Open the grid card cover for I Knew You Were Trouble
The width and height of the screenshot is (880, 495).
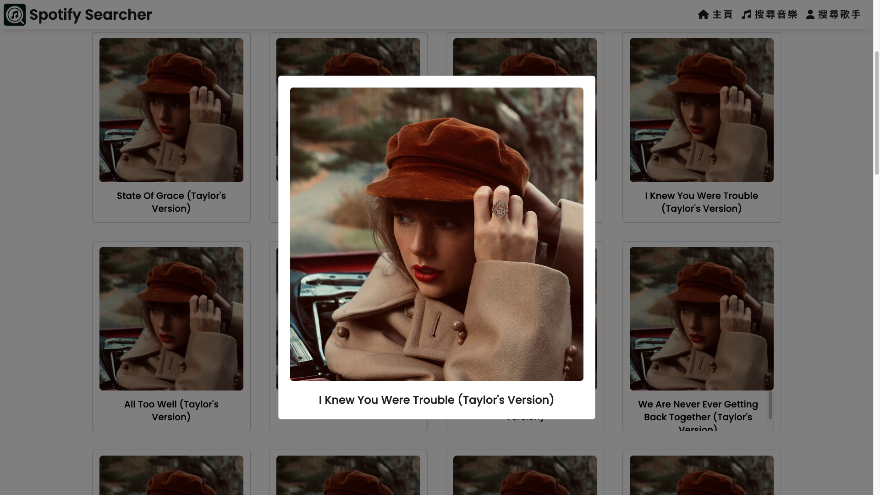coord(702,110)
